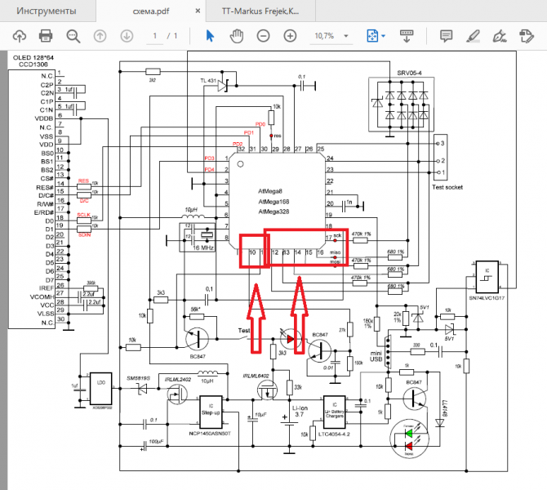This screenshot has height=490, width=547.
Task: Switch to the Инструменты tab
Action: (x=47, y=11)
